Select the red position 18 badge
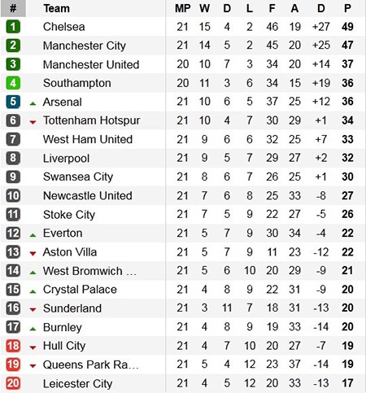Screen dimensions: 366x393 coord(13,346)
